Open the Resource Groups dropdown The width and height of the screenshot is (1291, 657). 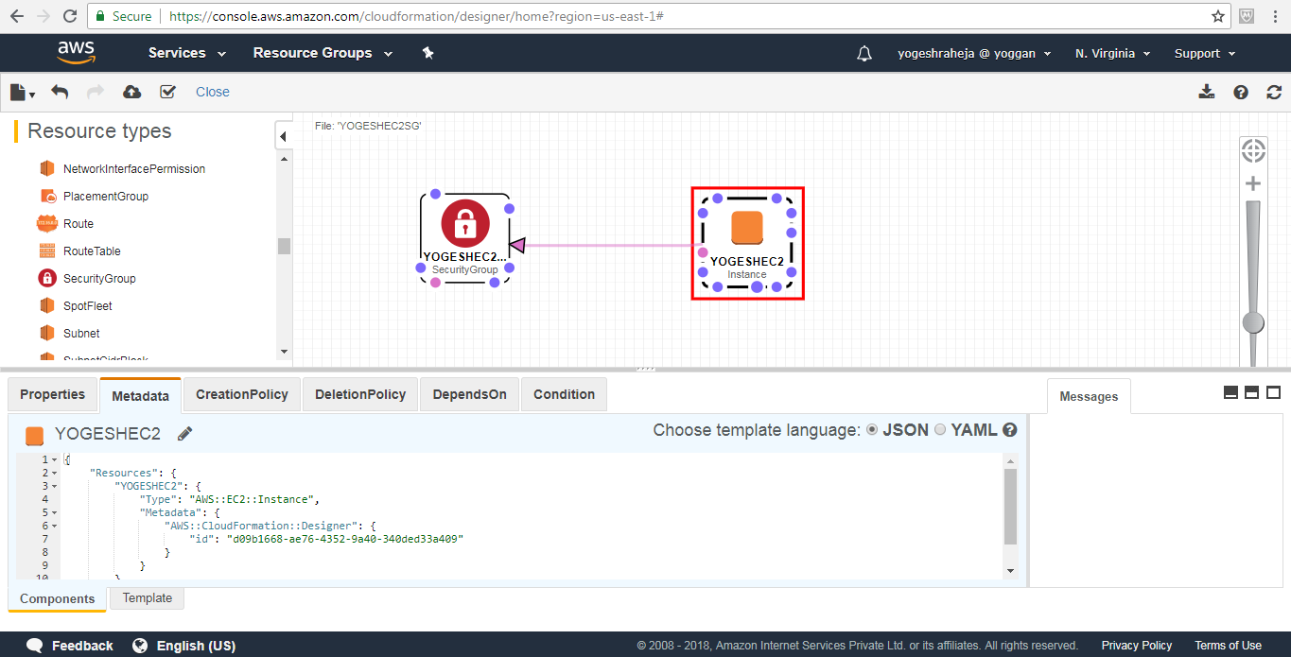click(x=323, y=53)
